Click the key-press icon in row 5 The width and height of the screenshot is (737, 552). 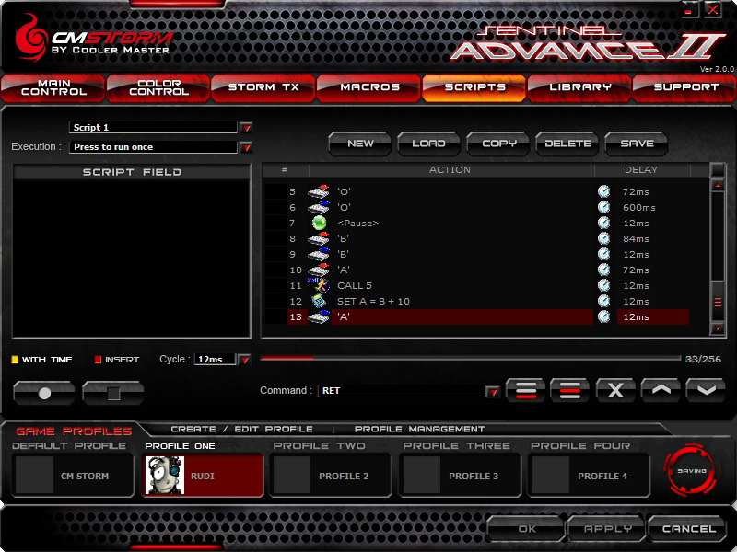click(x=319, y=191)
